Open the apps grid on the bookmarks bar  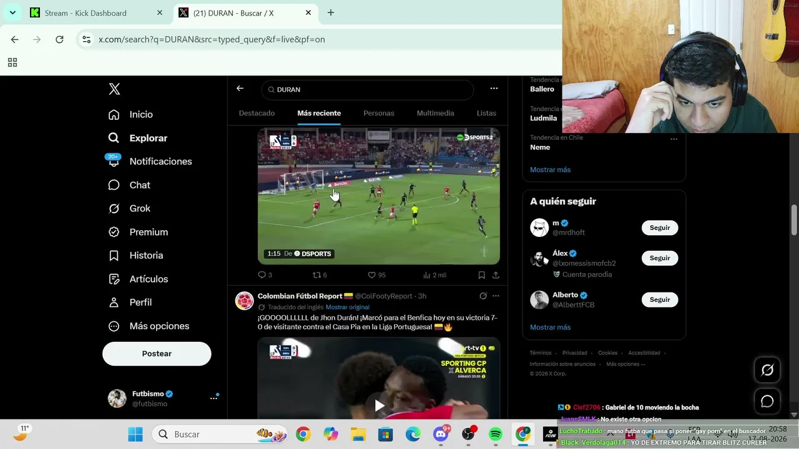(x=12, y=62)
